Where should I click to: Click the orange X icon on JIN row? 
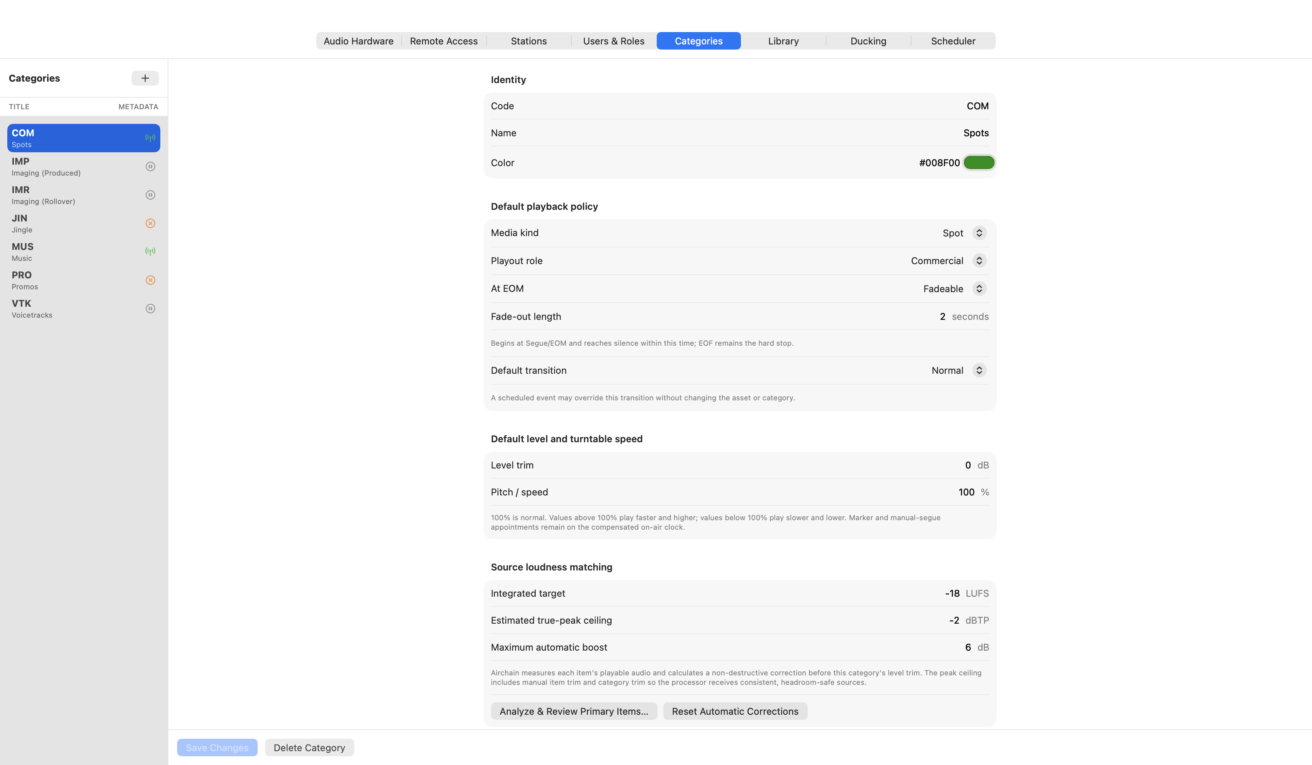pyautogui.click(x=150, y=223)
